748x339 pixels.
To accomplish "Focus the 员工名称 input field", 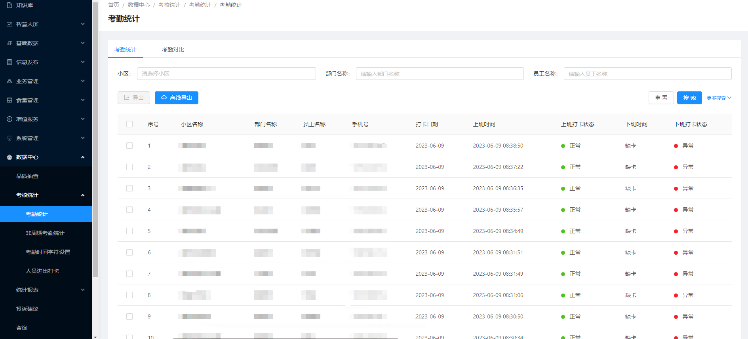I will click(x=648, y=74).
